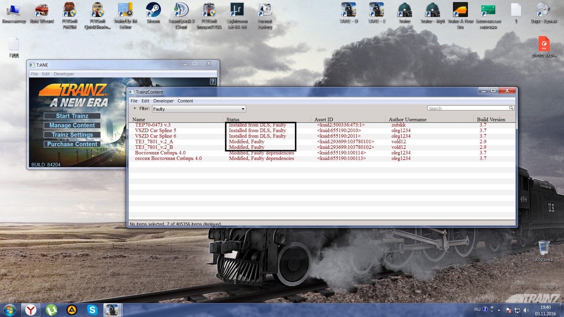Open Skype from the taskbar
The width and height of the screenshot is (564, 317).
[92, 310]
